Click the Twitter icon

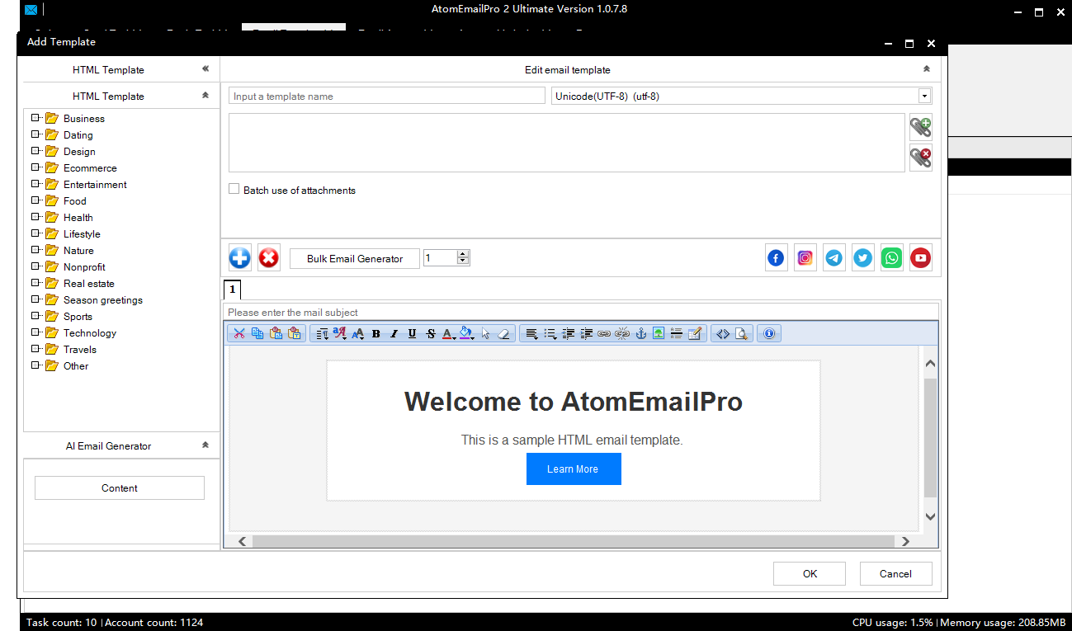(x=863, y=258)
